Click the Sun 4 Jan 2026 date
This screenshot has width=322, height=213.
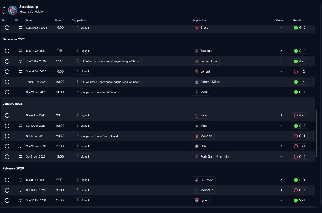tap(36, 115)
